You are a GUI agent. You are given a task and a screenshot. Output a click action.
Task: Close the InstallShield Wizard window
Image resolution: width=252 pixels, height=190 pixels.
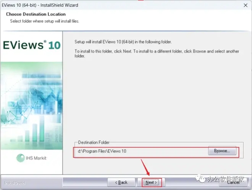pyautogui.click(x=244, y=5)
